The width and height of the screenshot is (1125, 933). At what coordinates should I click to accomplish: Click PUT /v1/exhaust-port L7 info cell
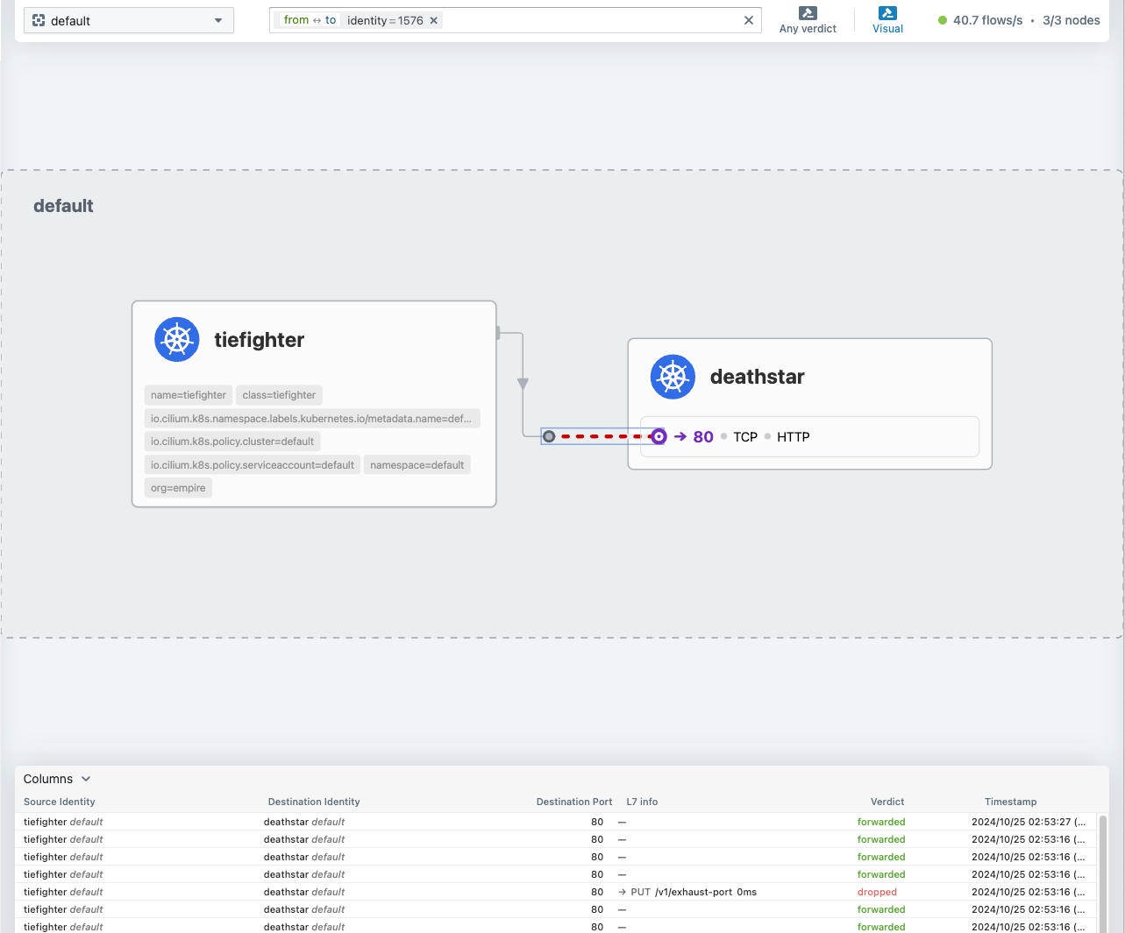click(x=687, y=892)
